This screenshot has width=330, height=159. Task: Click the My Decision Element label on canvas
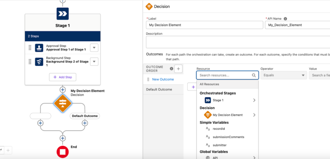point(88,91)
